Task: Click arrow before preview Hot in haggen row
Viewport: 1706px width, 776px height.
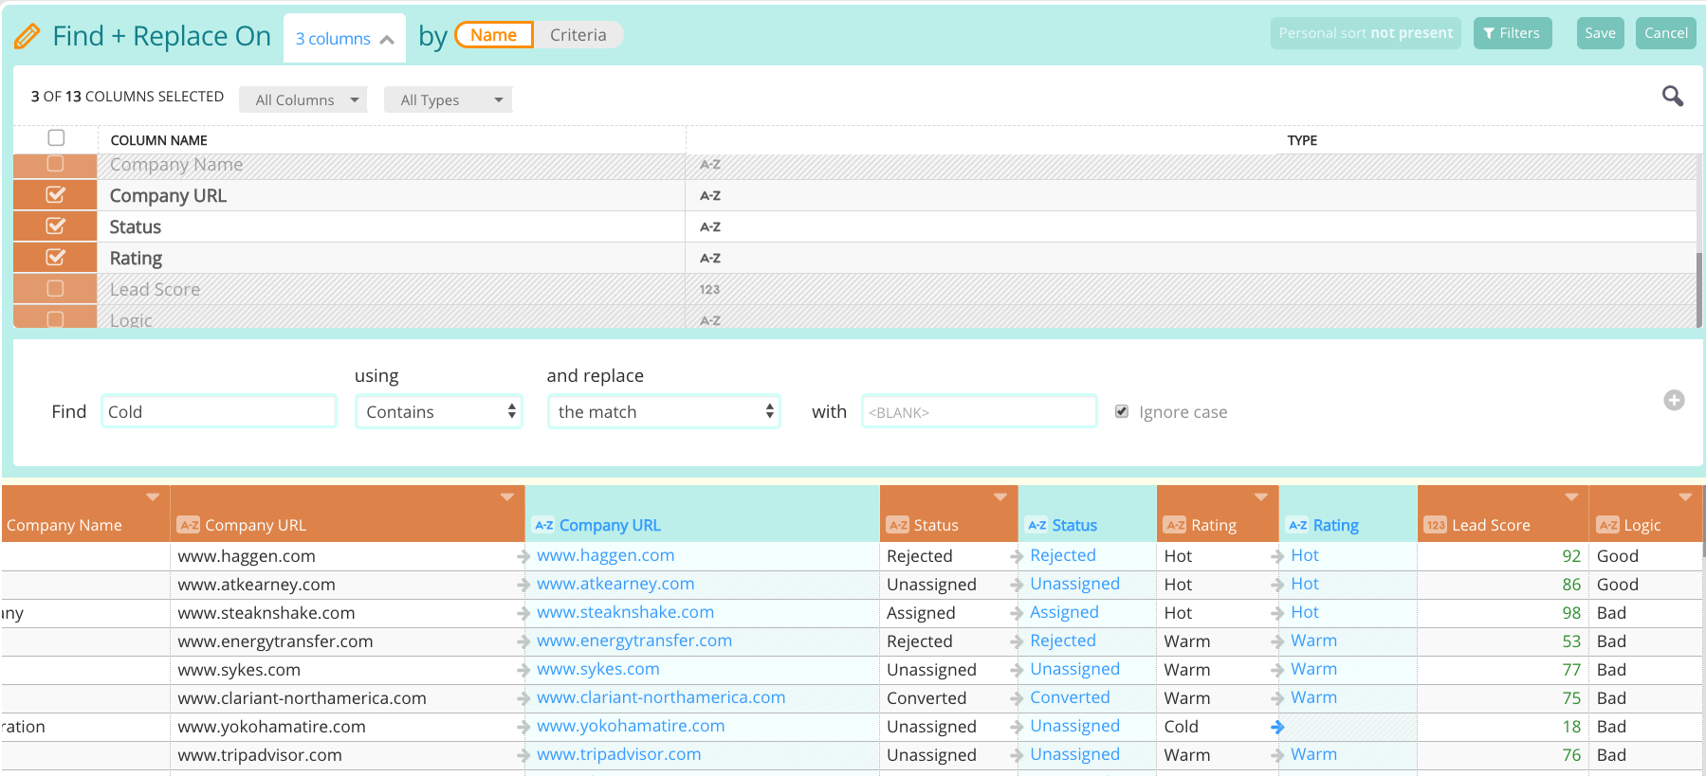Action: click(1277, 556)
